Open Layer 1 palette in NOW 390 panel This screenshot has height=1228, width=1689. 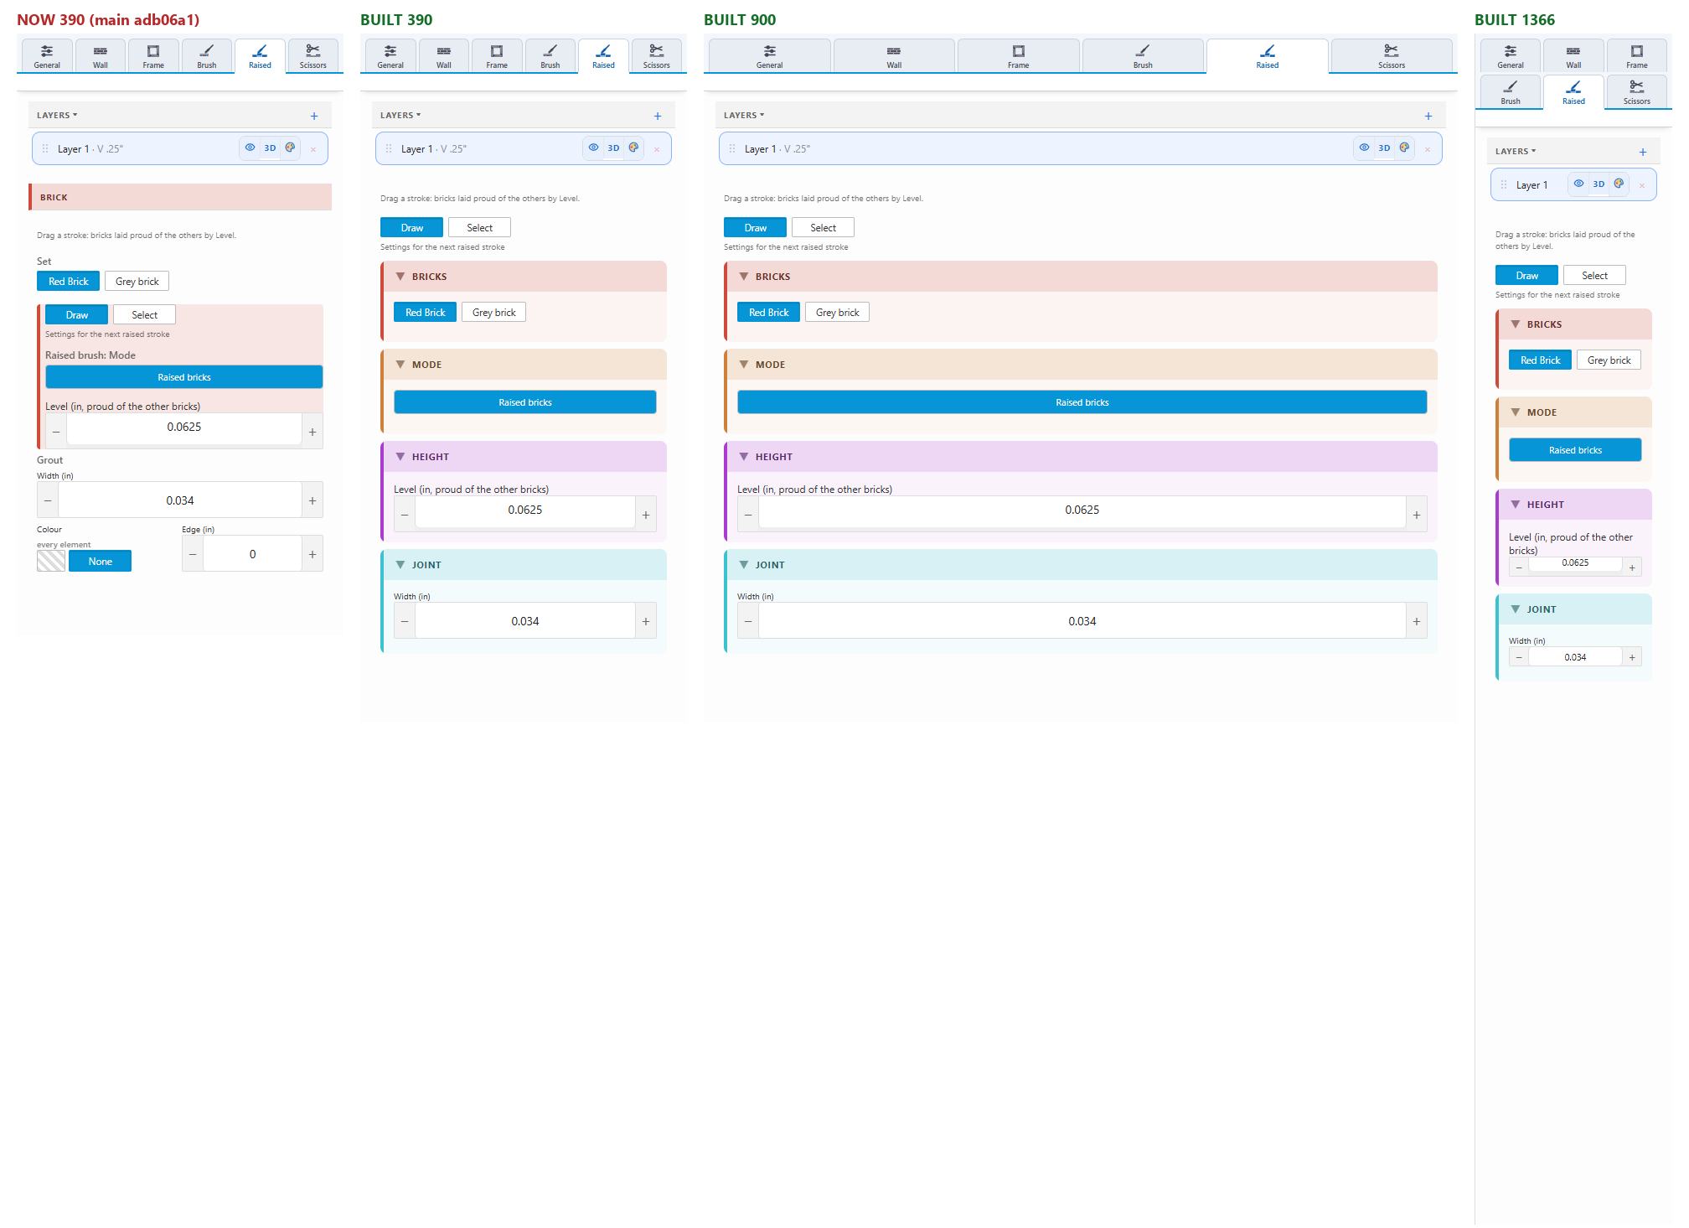click(x=290, y=148)
